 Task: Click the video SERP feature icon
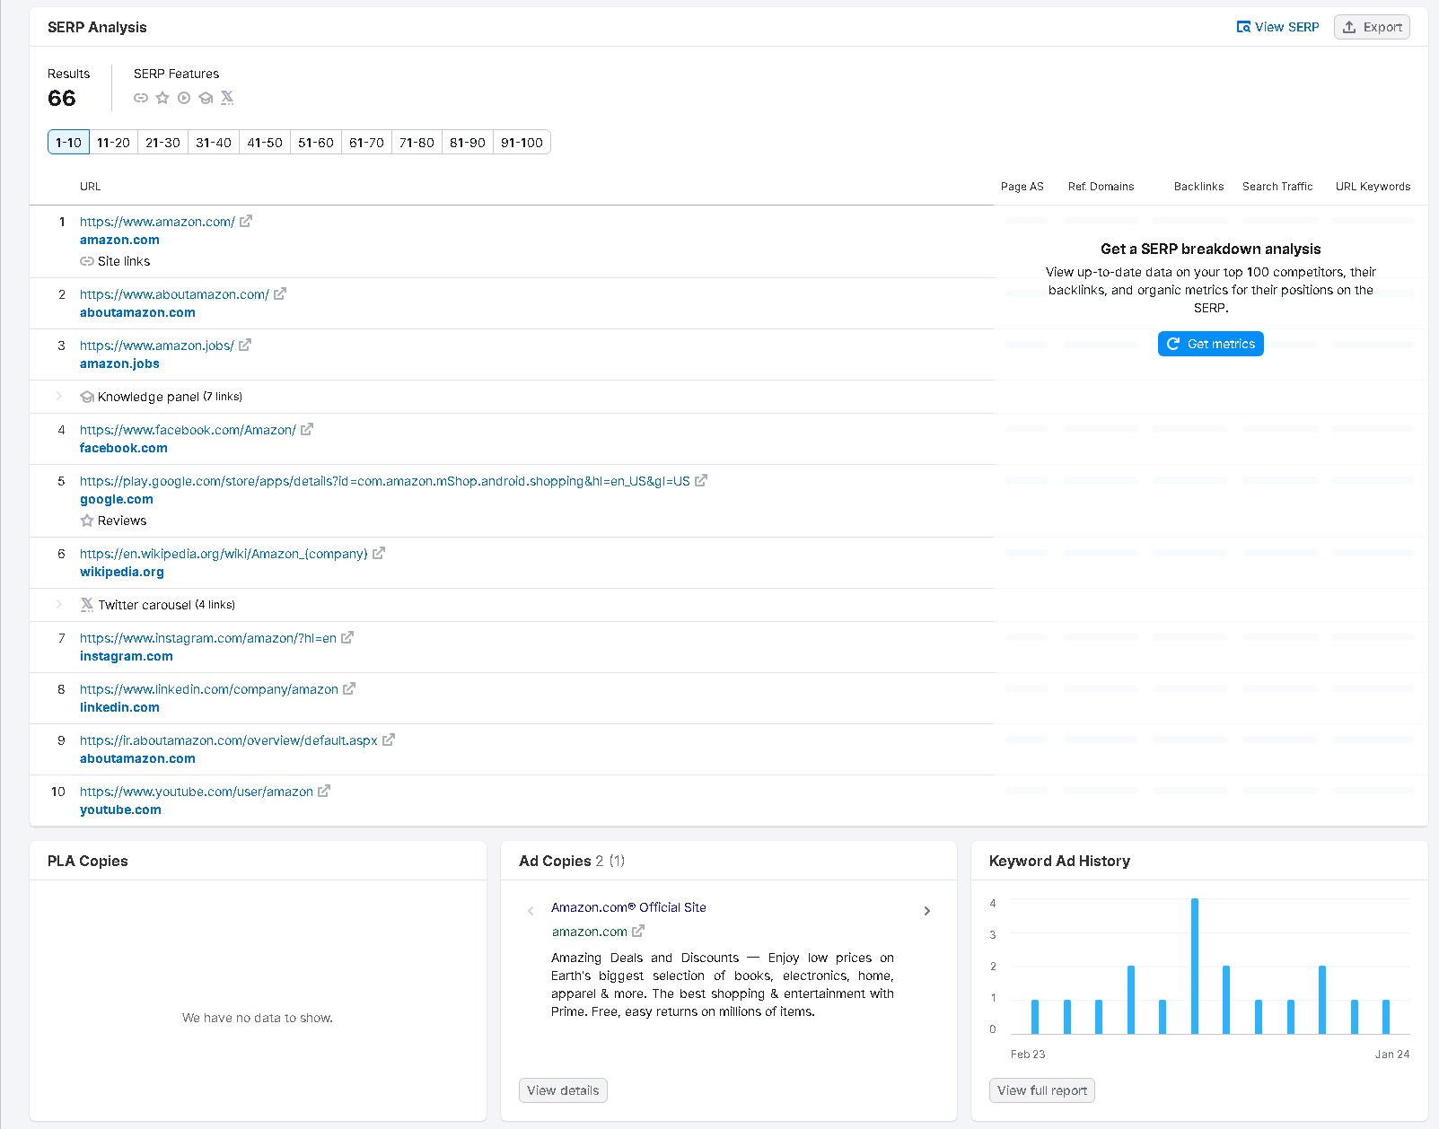pos(184,98)
